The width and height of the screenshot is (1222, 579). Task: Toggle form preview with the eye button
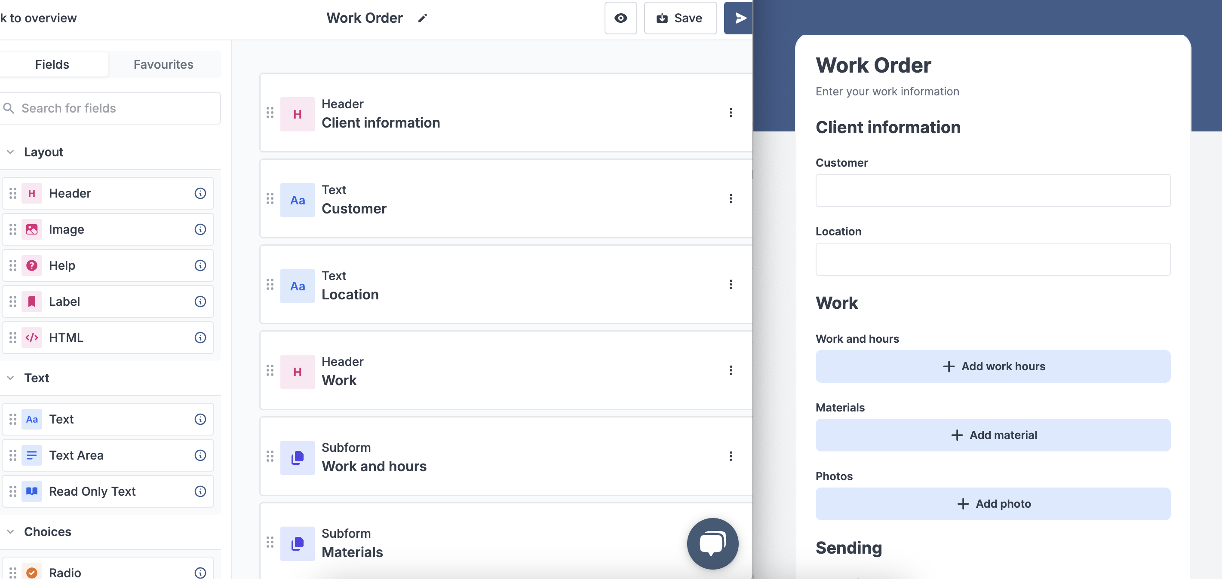(x=620, y=18)
